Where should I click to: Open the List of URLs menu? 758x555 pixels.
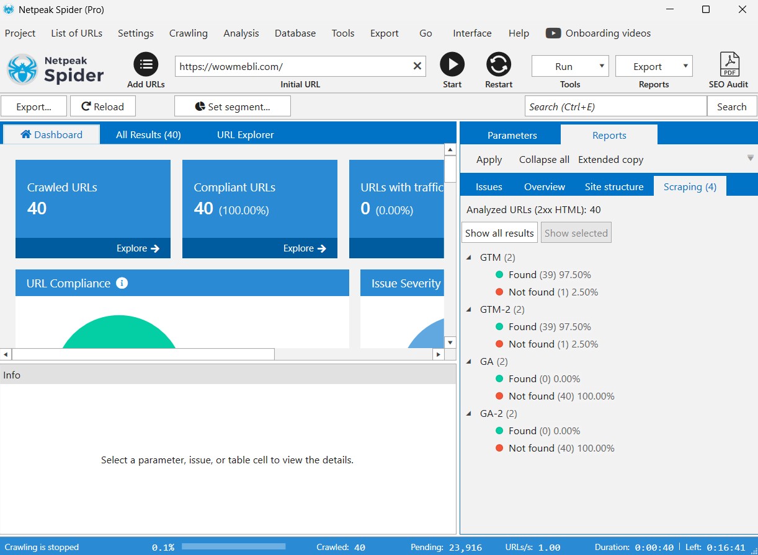point(77,33)
